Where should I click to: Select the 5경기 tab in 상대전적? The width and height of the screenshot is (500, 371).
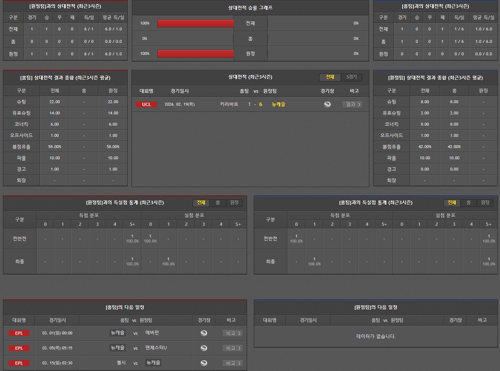pyautogui.click(x=351, y=77)
